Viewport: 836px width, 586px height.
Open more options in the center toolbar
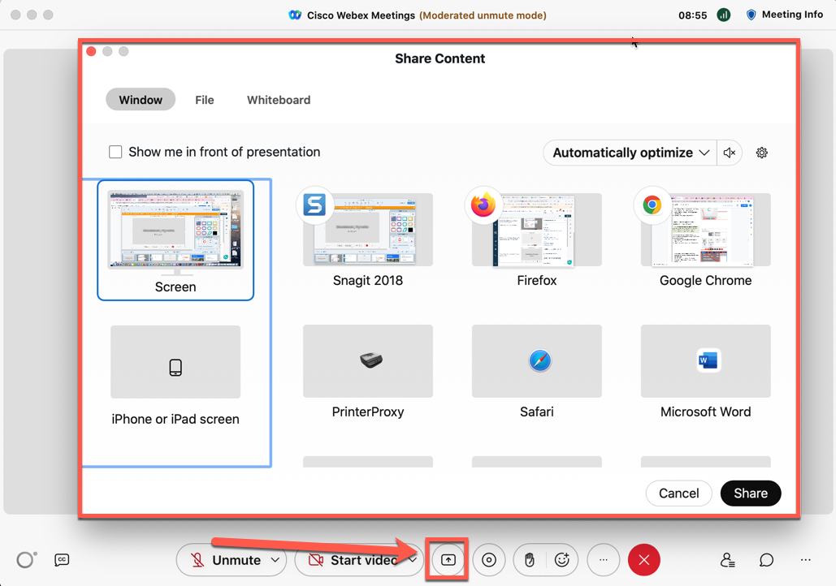603,560
